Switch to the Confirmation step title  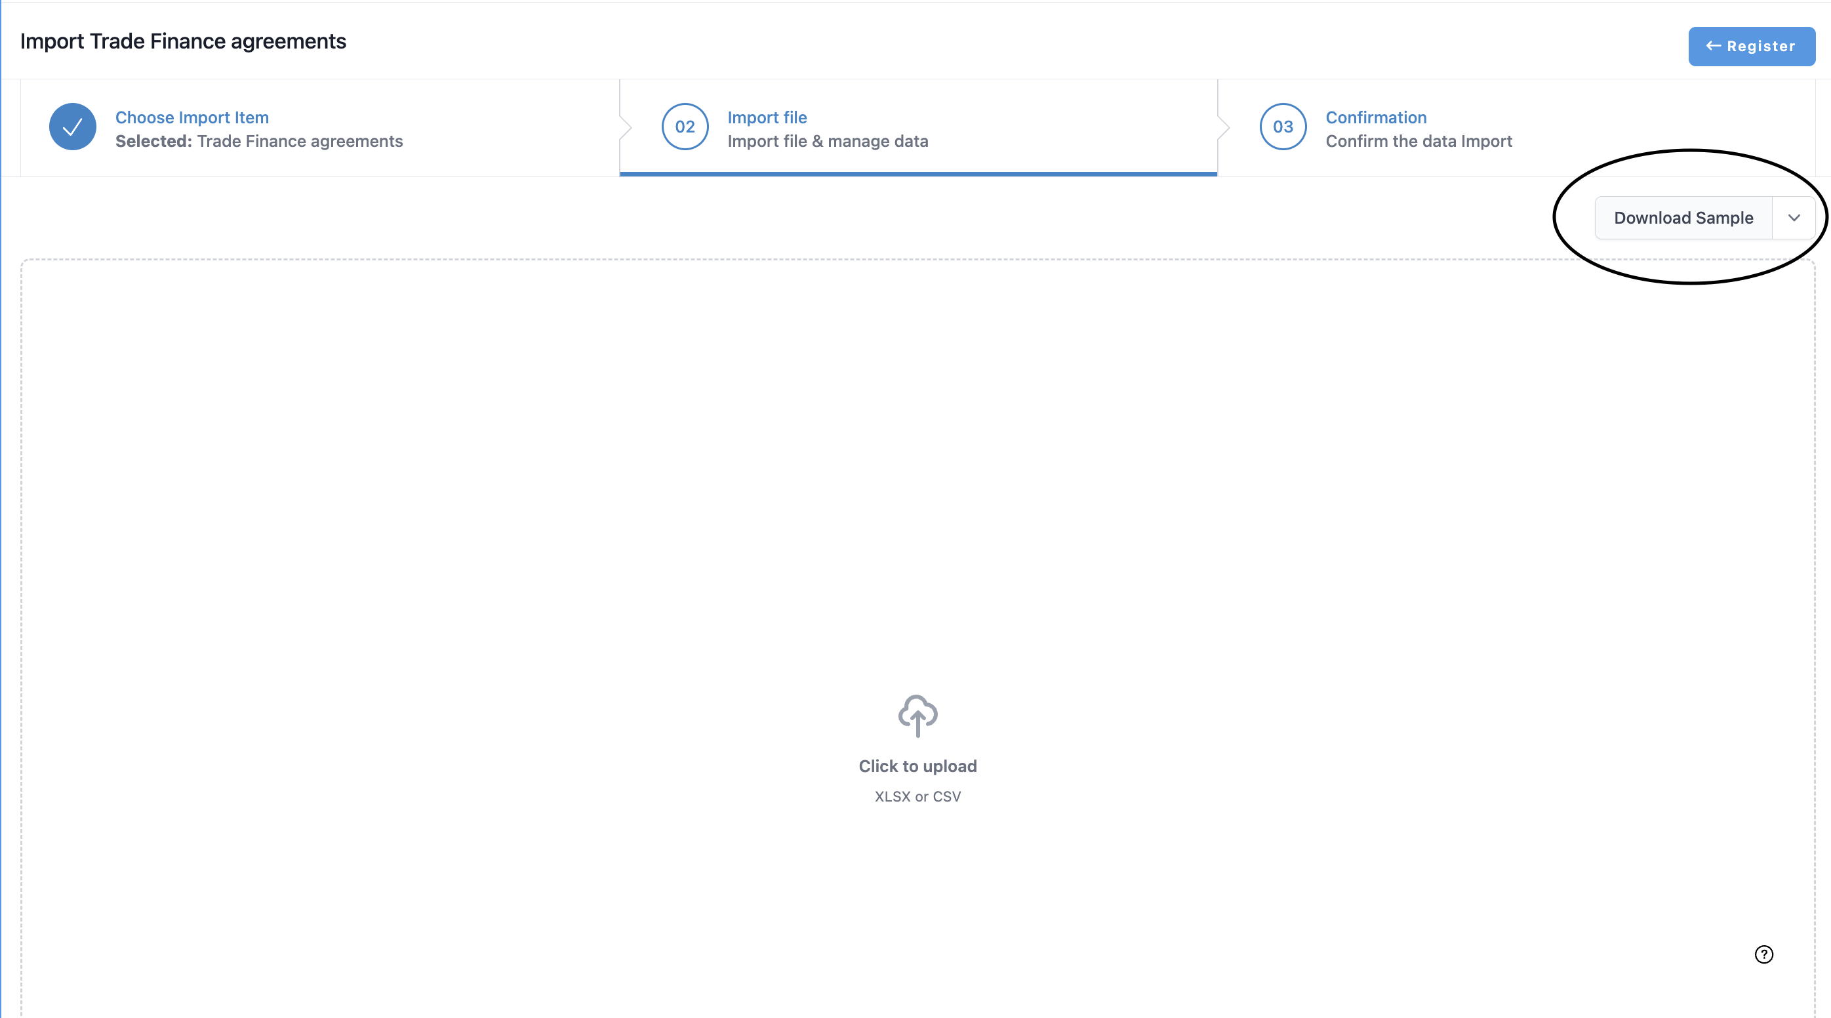click(1375, 117)
